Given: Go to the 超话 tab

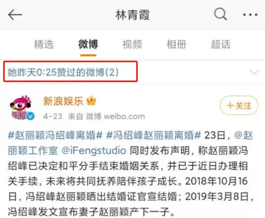Looking at the screenshot, I should tap(220, 44).
